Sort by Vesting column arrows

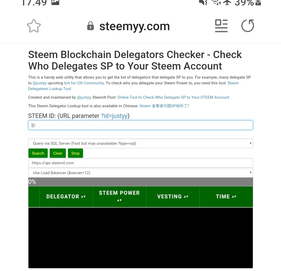(x=186, y=197)
